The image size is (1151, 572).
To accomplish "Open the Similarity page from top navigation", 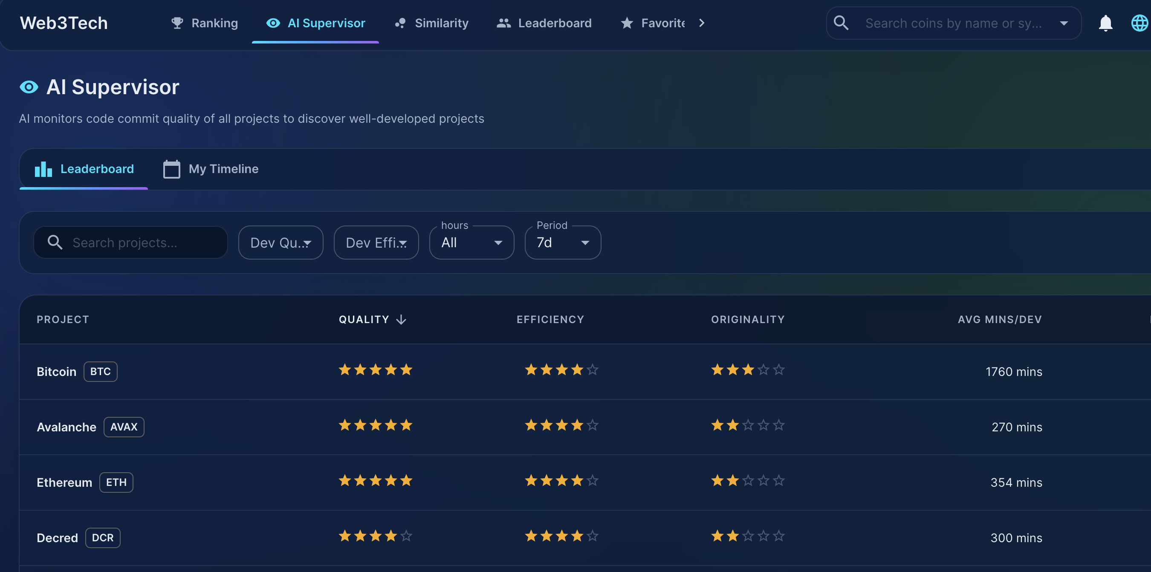I will point(442,23).
